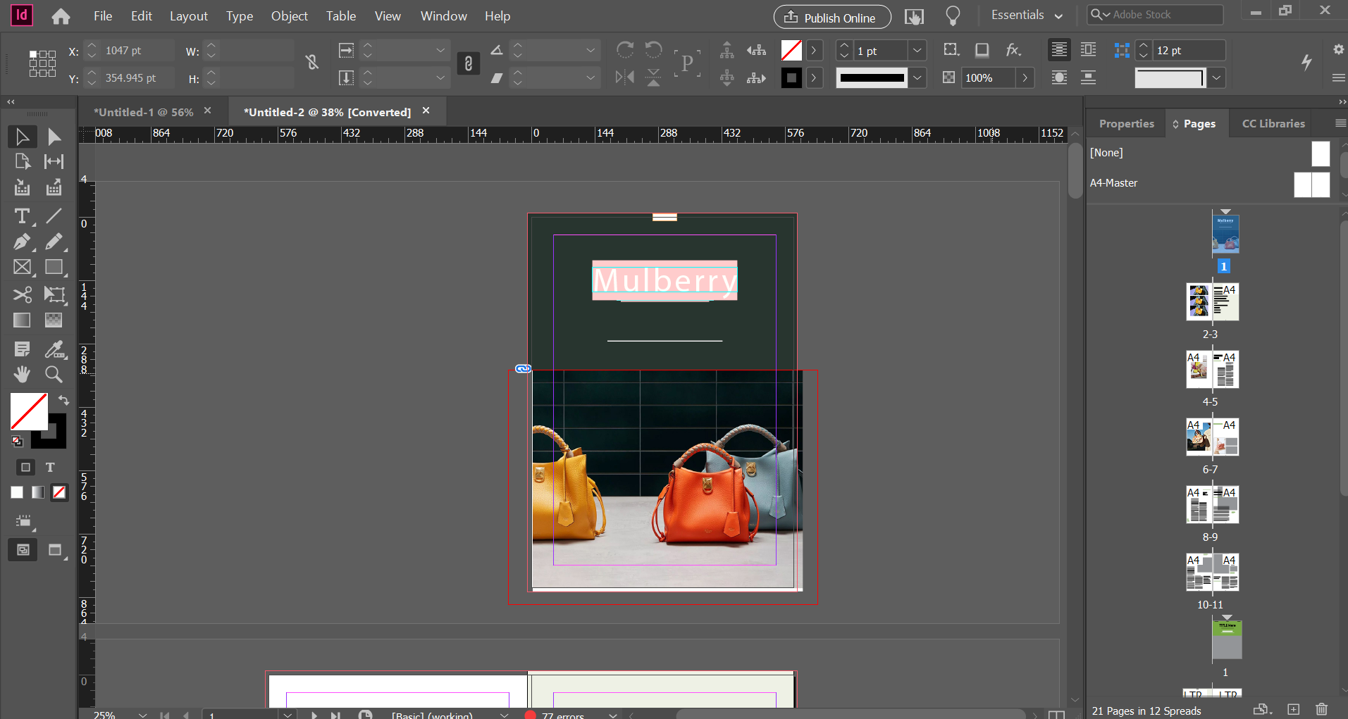Open the stroke type dropdown

coord(918,77)
